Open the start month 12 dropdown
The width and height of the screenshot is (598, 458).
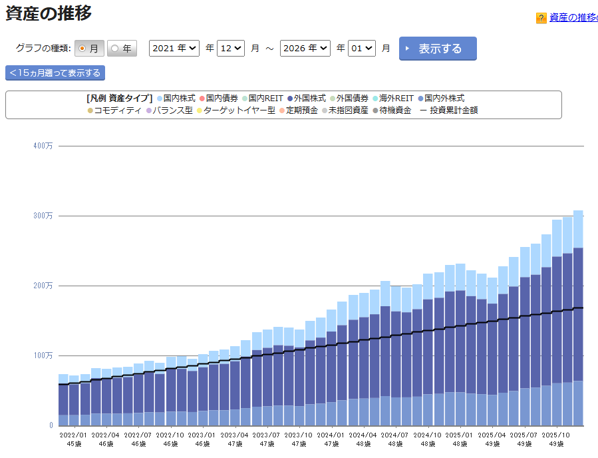point(231,48)
